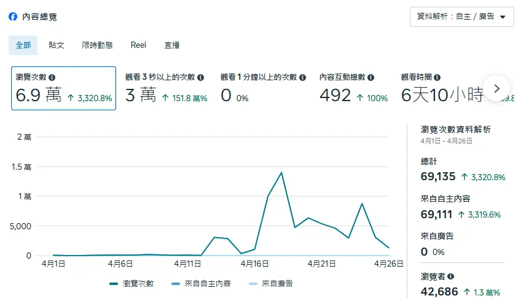521x304 pixels.
Task: Click info icon beside 瀏覽者 in sidebar
Action: [451, 276]
